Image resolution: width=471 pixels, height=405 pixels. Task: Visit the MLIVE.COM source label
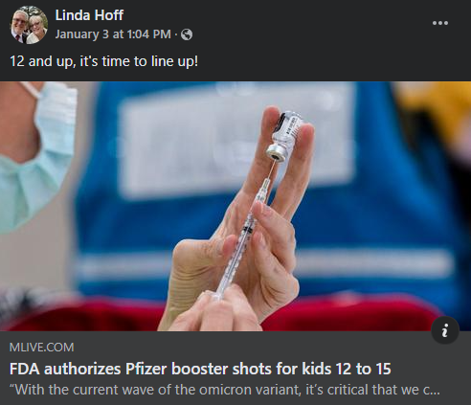click(42, 348)
